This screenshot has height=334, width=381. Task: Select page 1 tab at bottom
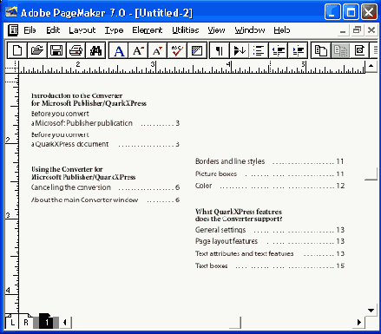tap(46, 322)
